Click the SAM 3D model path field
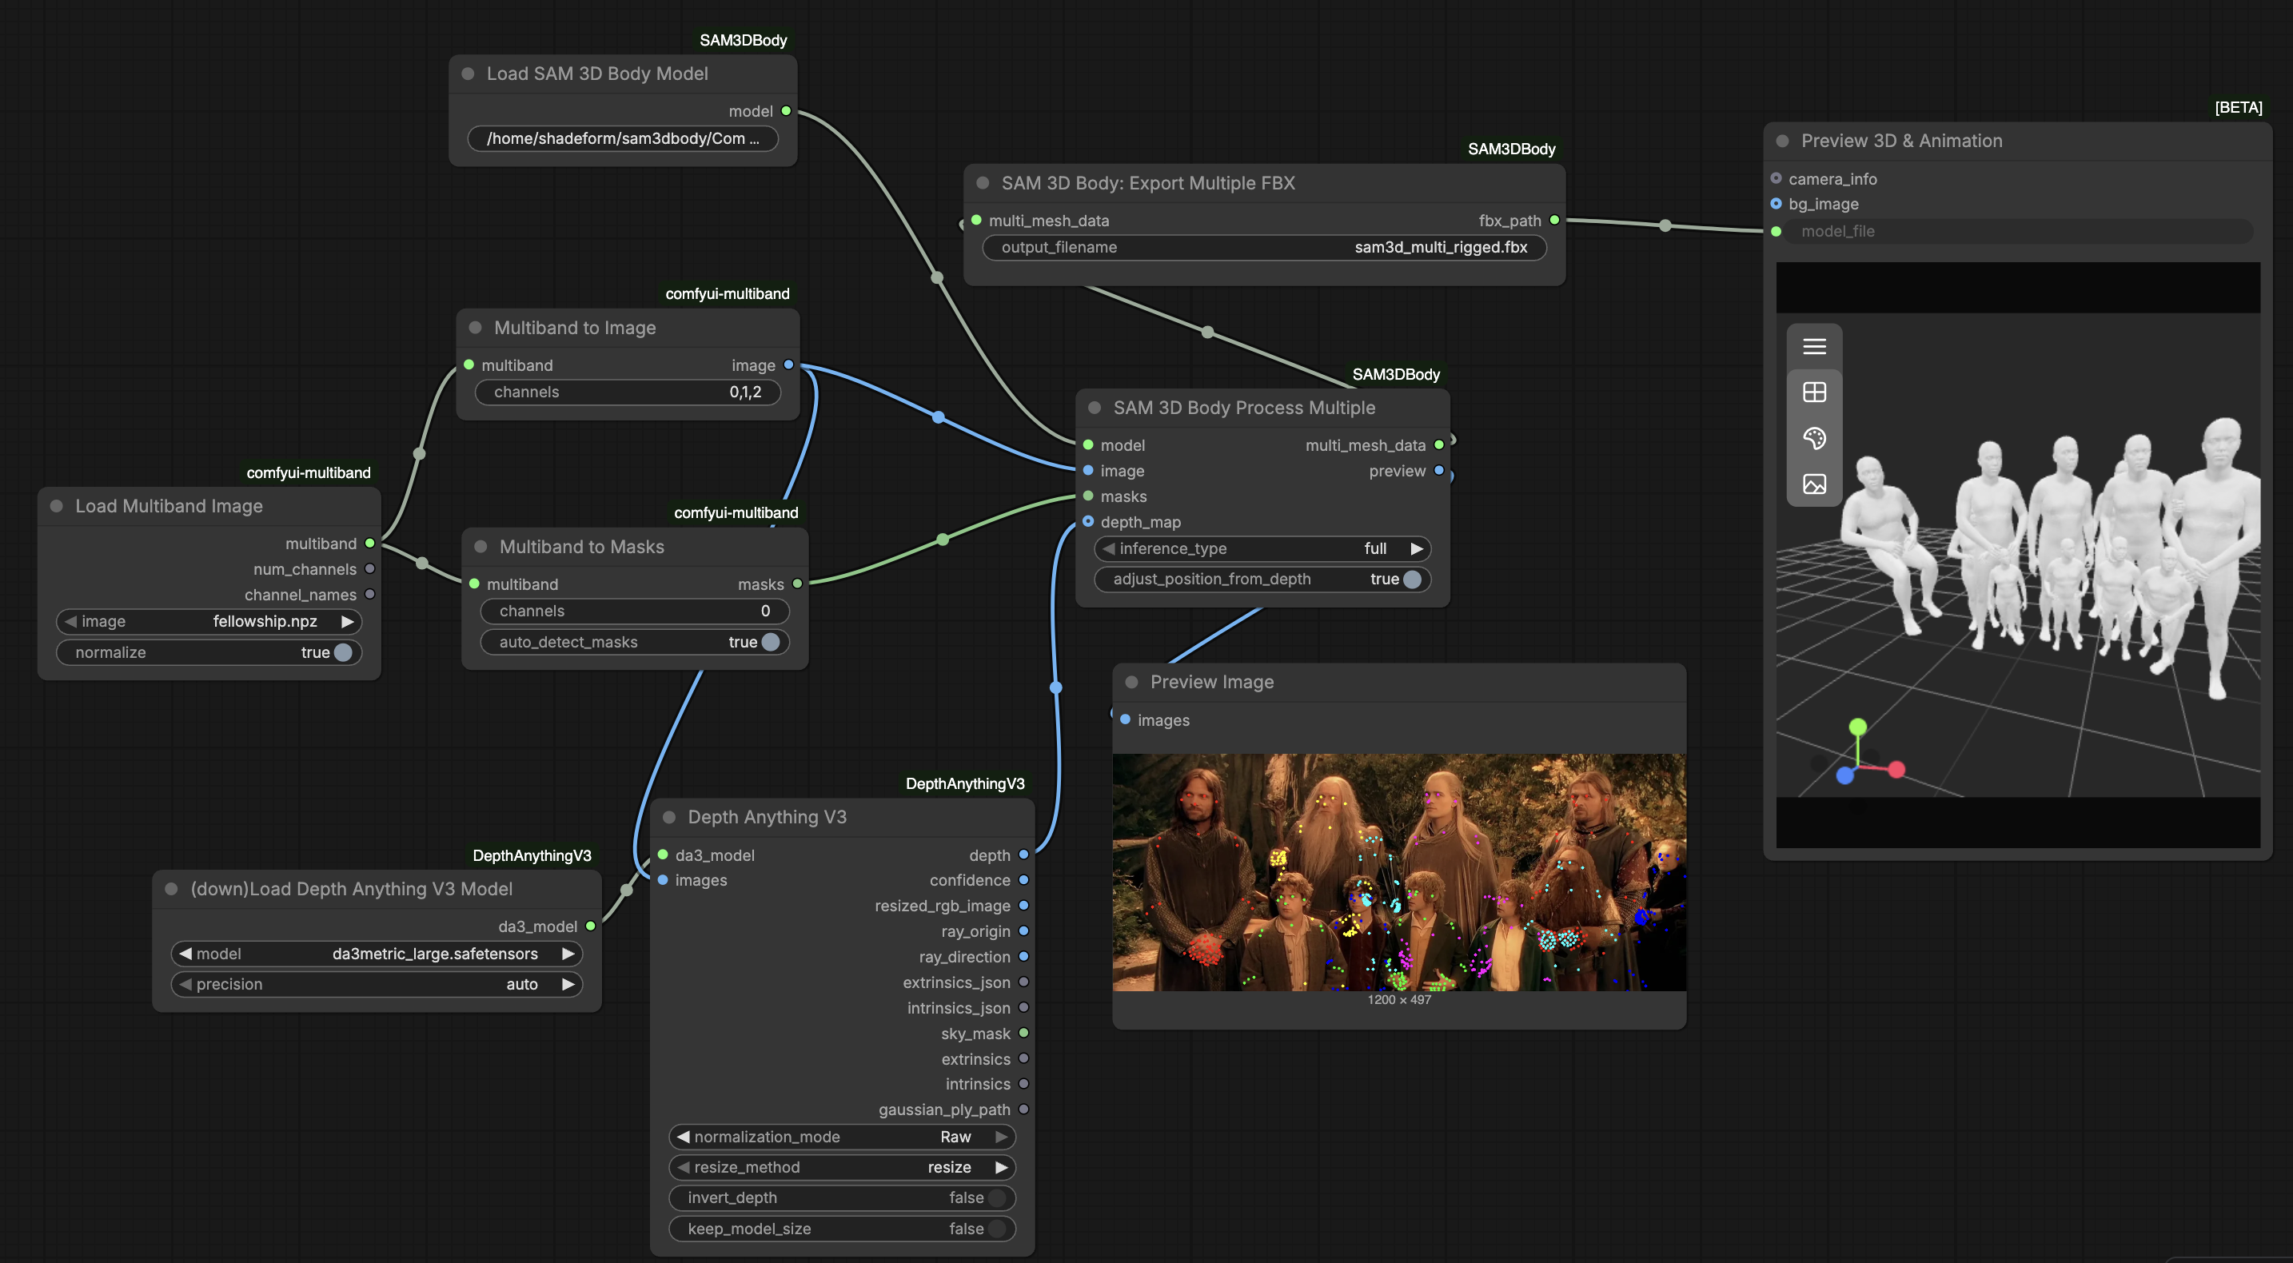Image resolution: width=2293 pixels, height=1263 pixels. click(x=622, y=139)
